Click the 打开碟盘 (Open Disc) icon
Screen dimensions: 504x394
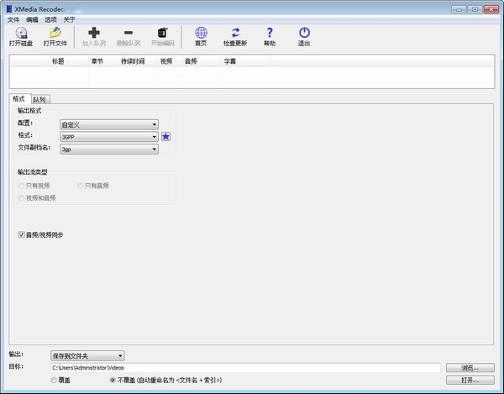21,33
